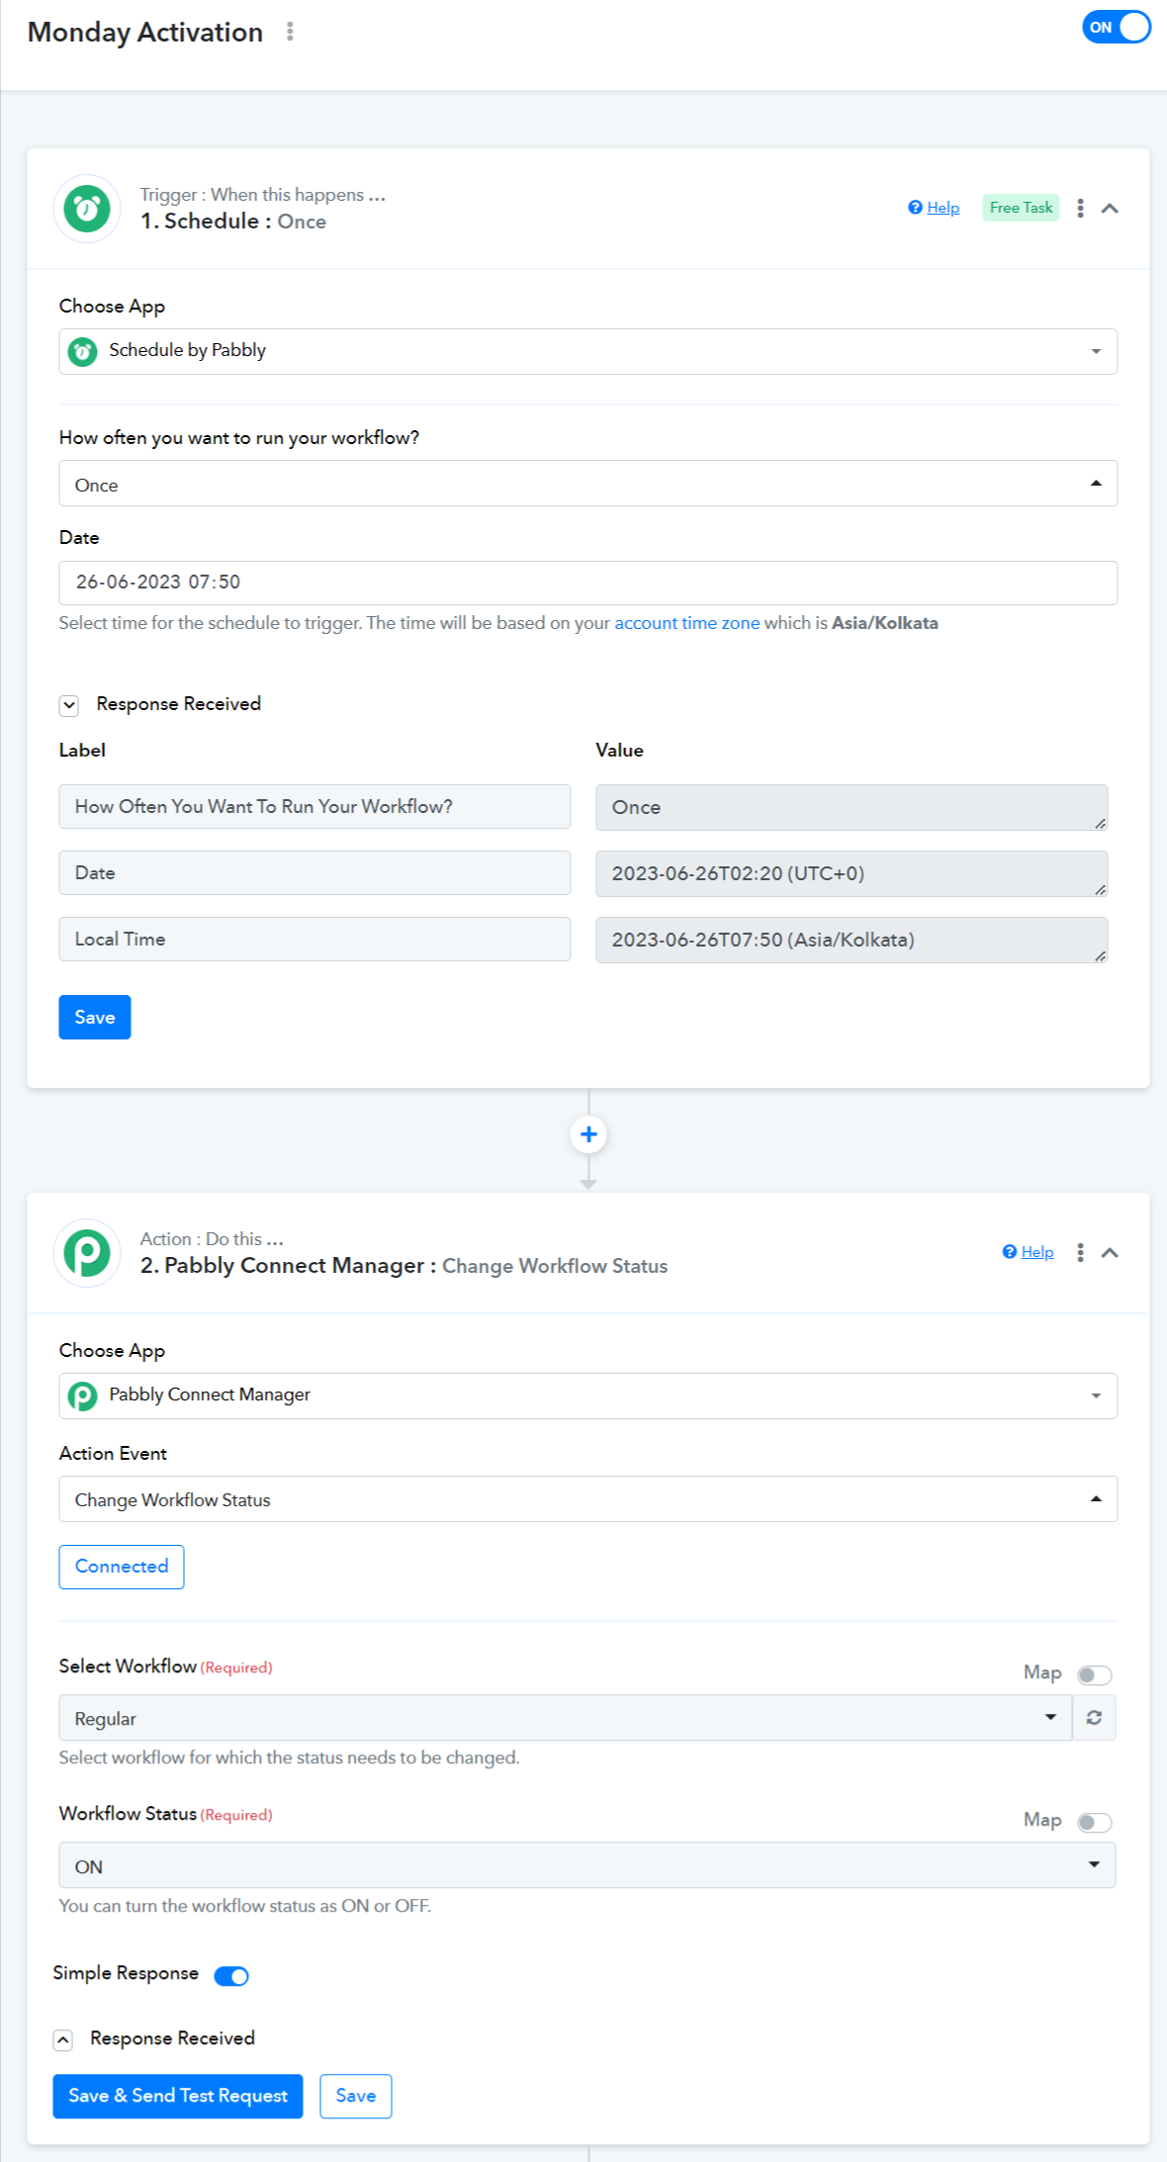Open the account time zone link
Screen dimensions: 1167x2162
tap(687, 623)
